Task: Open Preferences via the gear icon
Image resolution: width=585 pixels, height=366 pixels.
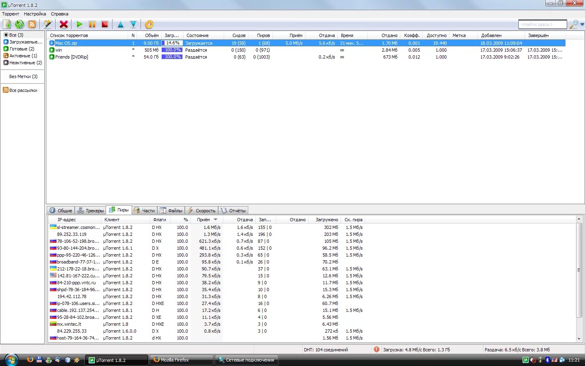Action: pos(149,24)
